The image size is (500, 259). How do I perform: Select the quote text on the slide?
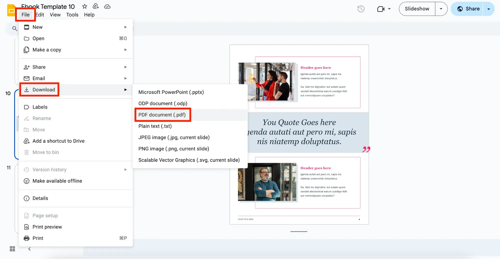point(302,132)
